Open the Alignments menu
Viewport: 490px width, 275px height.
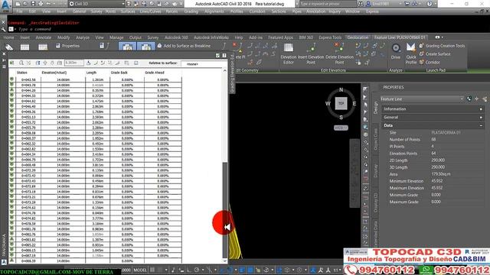click(x=214, y=11)
